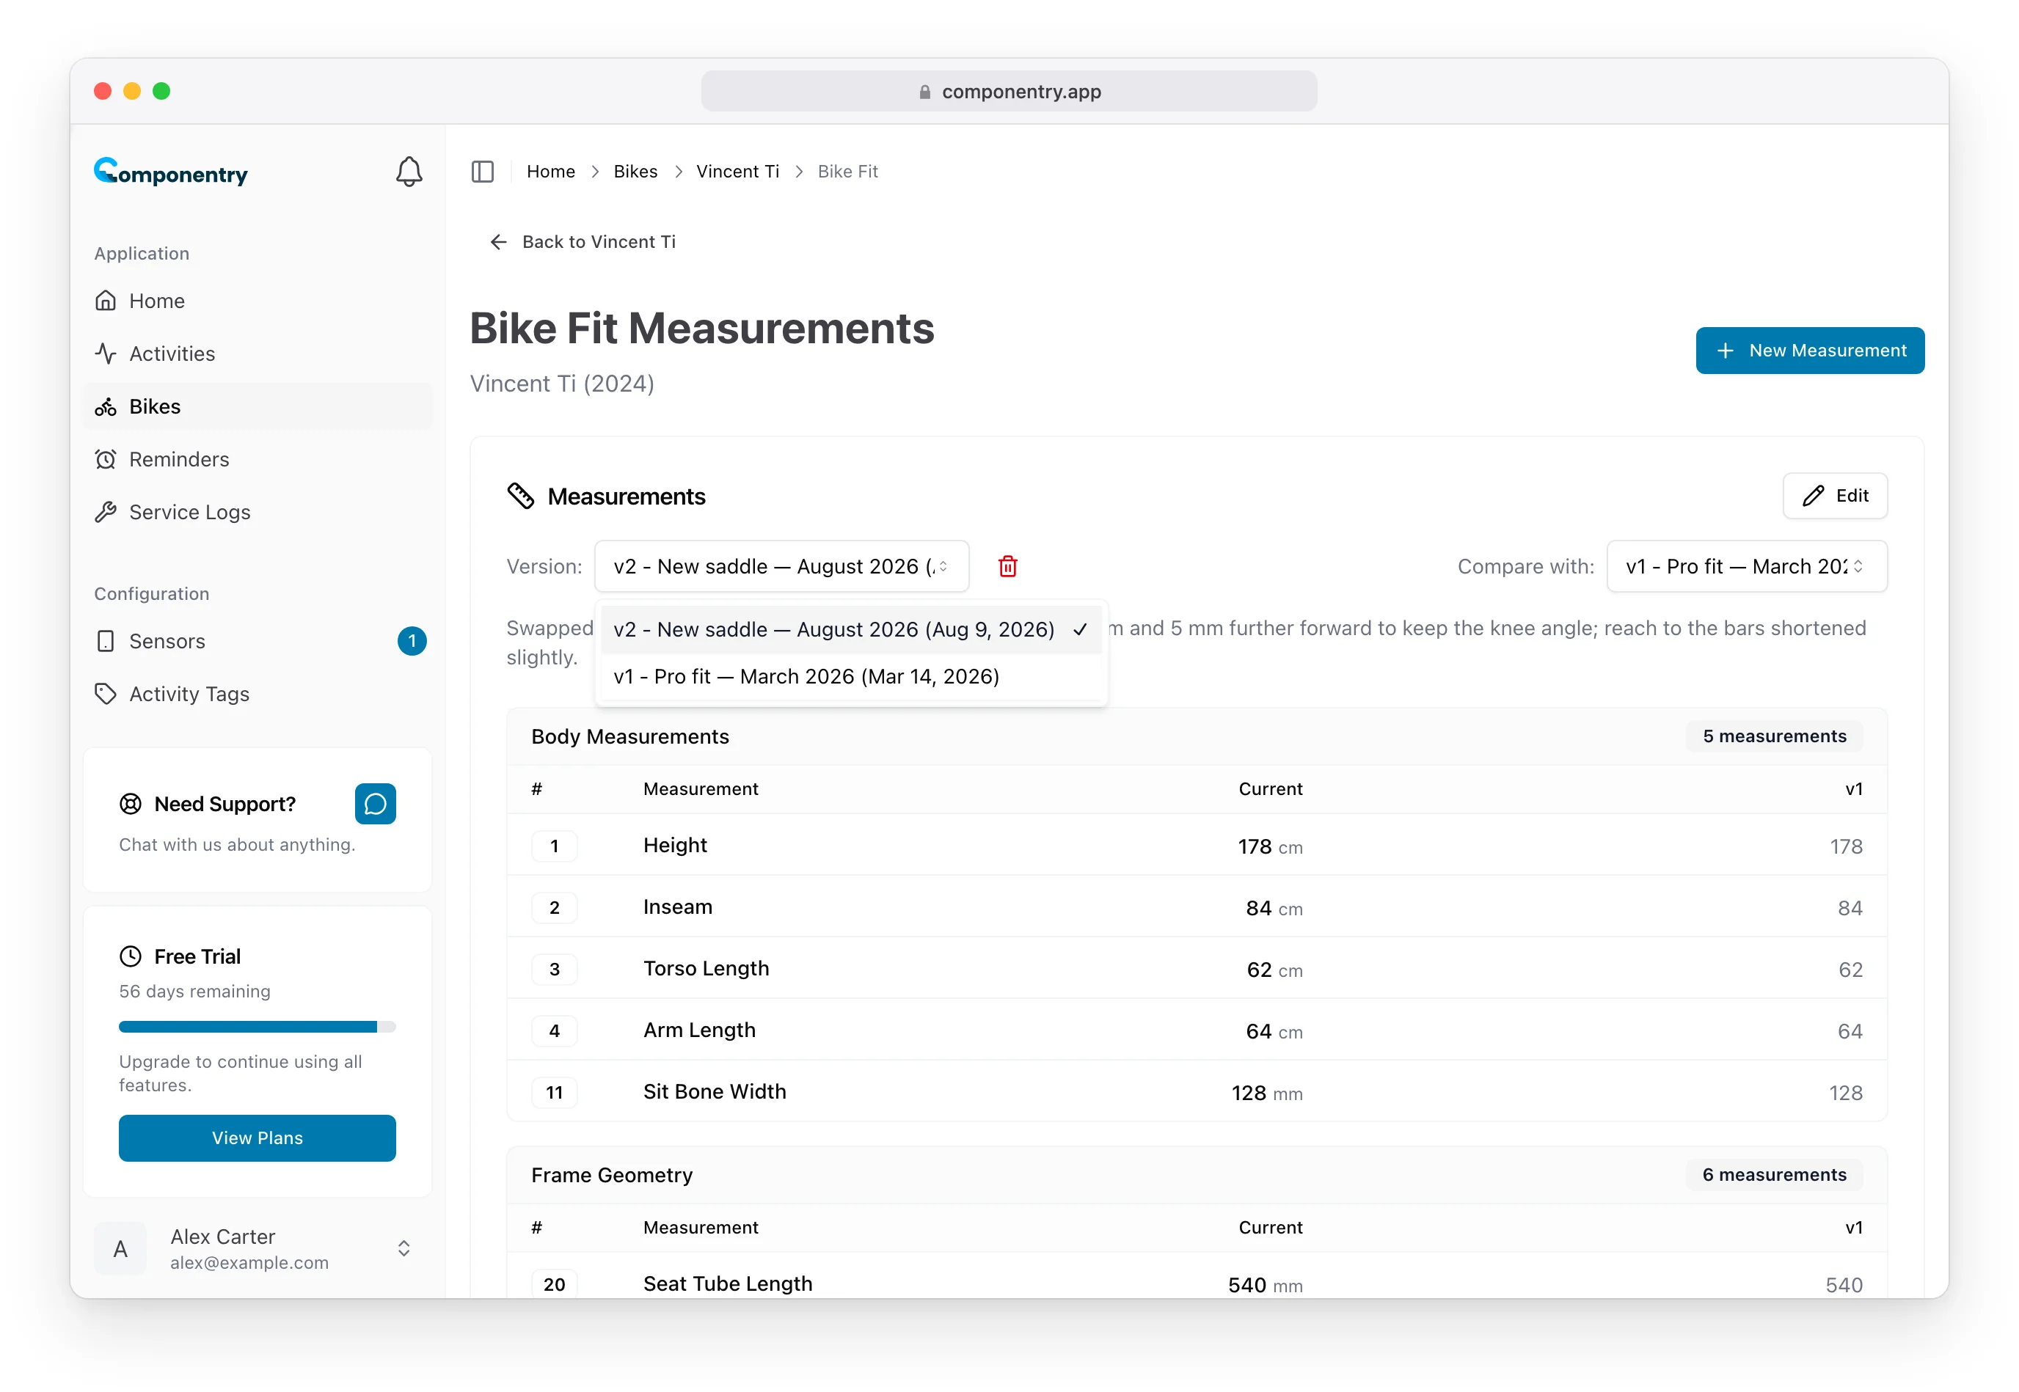Click alex@example.com in the account panel

(249, 1263)
